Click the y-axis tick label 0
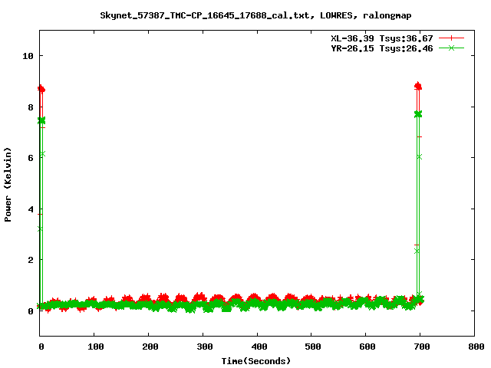The width and height of the screenshot is (491, 368). (31, 311)
